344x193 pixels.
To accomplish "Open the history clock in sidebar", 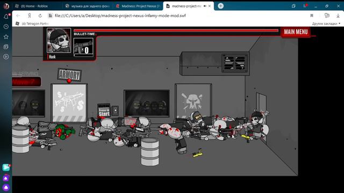I will (x=6, y=27).
